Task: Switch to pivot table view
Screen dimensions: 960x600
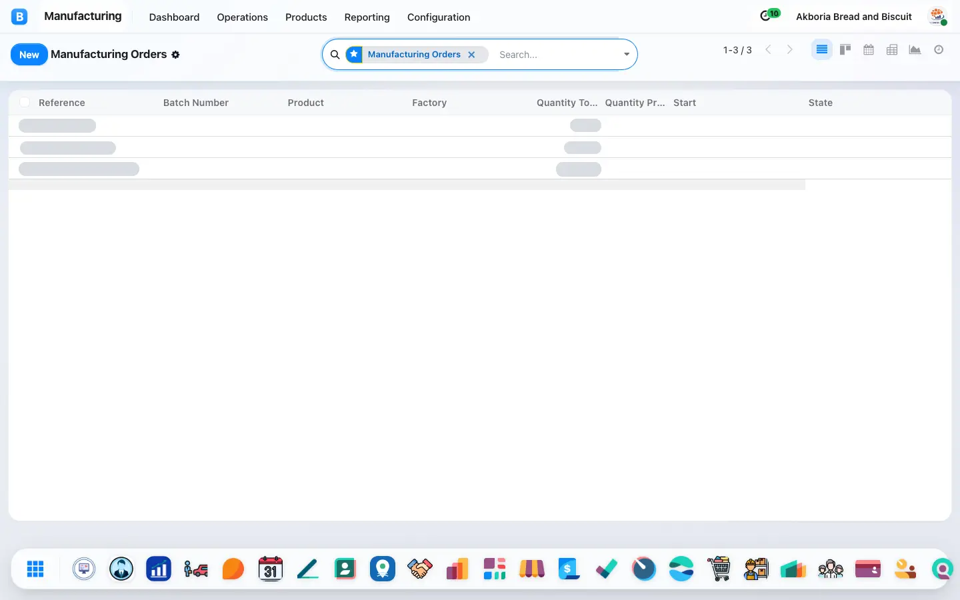Action: (892, 49)
